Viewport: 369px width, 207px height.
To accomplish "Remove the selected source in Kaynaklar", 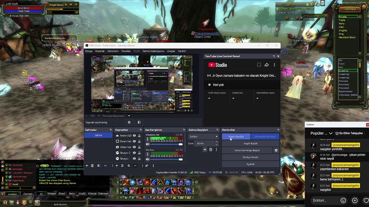I will (x=122, y=166).
